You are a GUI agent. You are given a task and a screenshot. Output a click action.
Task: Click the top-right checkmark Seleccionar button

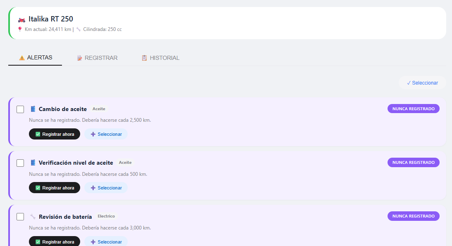(422, 83)
